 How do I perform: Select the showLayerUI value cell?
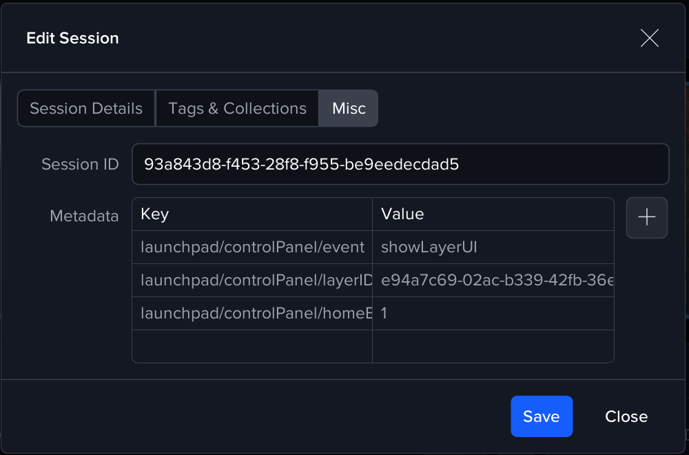tap(493, 247)
